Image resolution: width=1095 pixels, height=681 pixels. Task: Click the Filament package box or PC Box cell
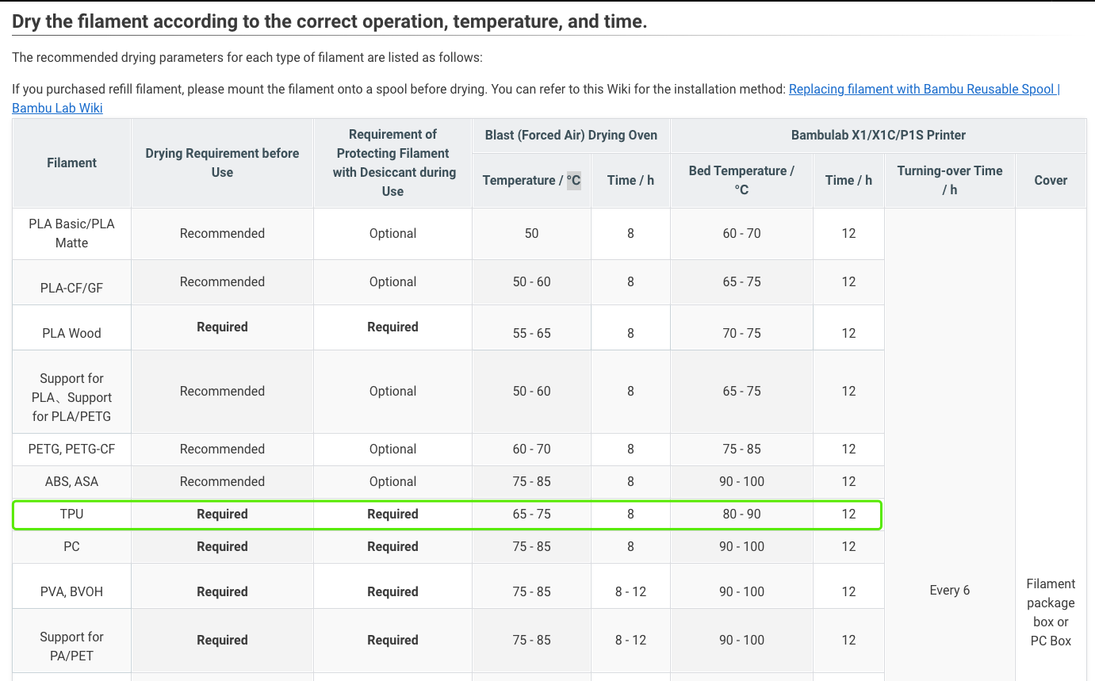[1051, 612]
